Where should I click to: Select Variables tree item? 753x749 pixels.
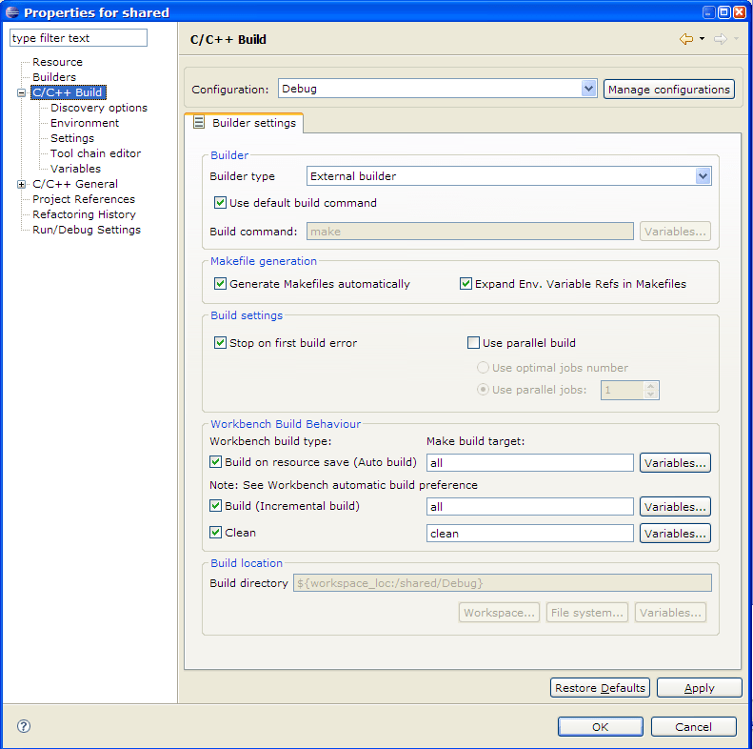[x=76, y=169]
